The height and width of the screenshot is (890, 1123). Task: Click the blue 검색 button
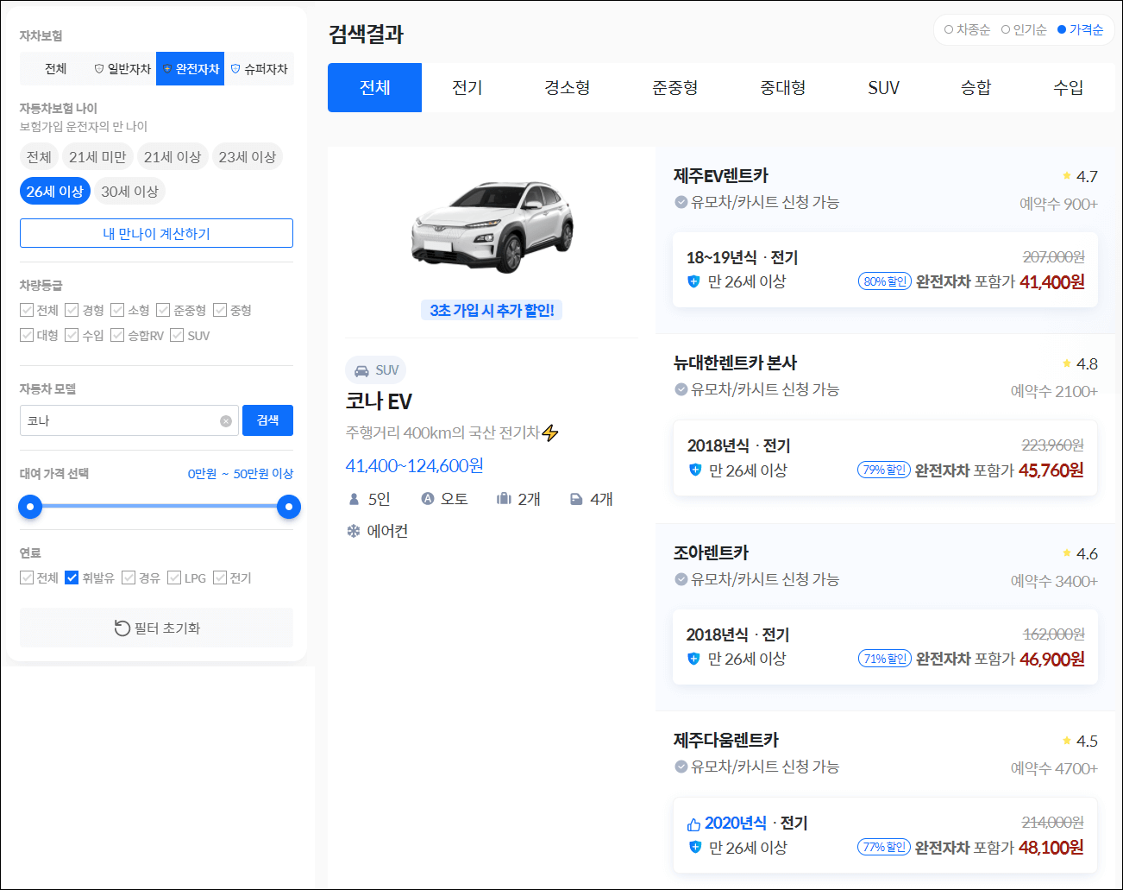coord(267,420)
